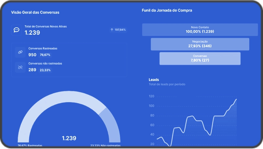263x149 pixels.
Task: Click the link icon for Conversas Rastreadas
Action: (20, 52)
